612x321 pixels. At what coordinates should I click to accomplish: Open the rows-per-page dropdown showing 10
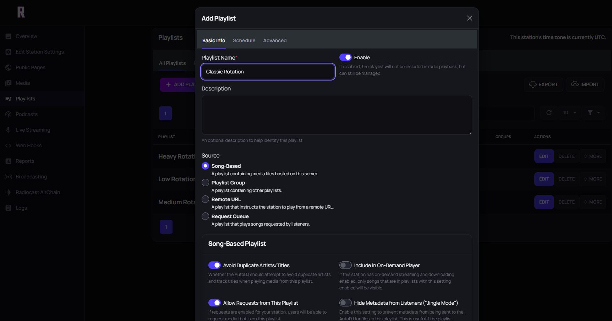tap(569, 113)
